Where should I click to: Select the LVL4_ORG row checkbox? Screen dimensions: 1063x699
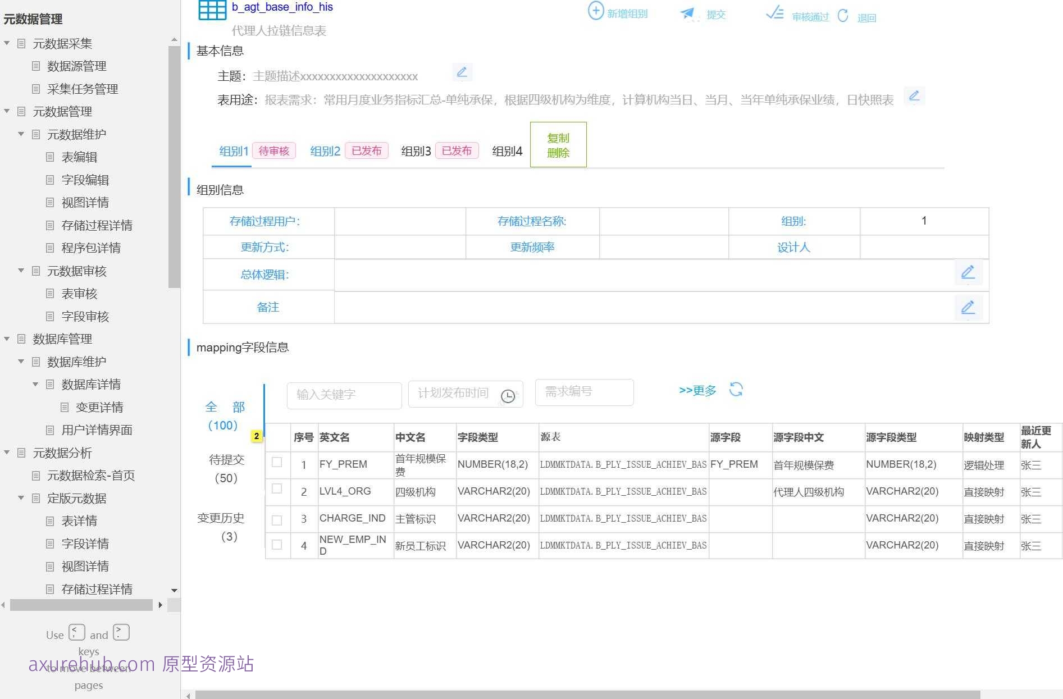[x=276, y=489]
